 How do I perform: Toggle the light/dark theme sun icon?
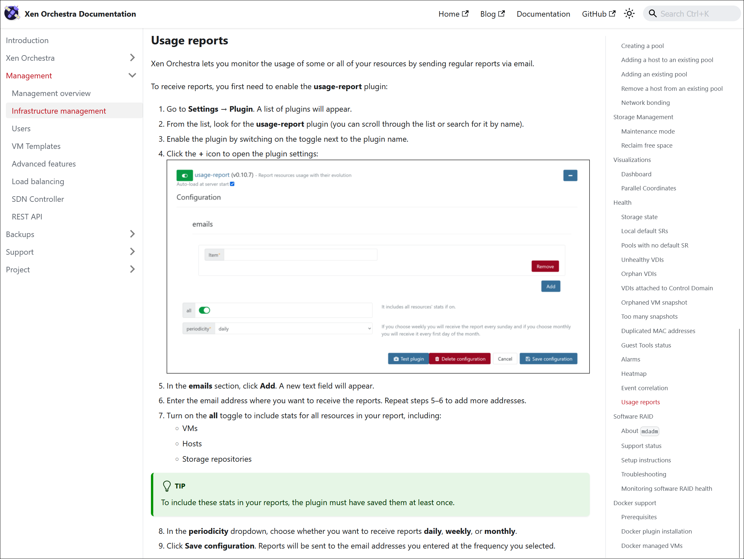(629, 14)
